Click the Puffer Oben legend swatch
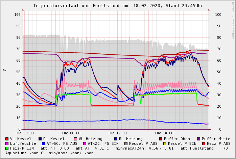This screenshot has width=236, height=159. click(x=161, y=139)
